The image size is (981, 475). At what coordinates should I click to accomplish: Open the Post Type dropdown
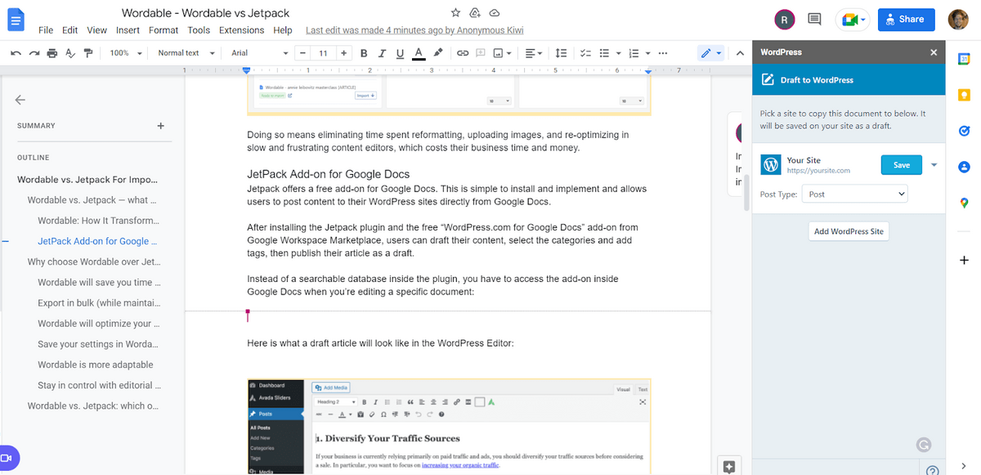[854, 193]
